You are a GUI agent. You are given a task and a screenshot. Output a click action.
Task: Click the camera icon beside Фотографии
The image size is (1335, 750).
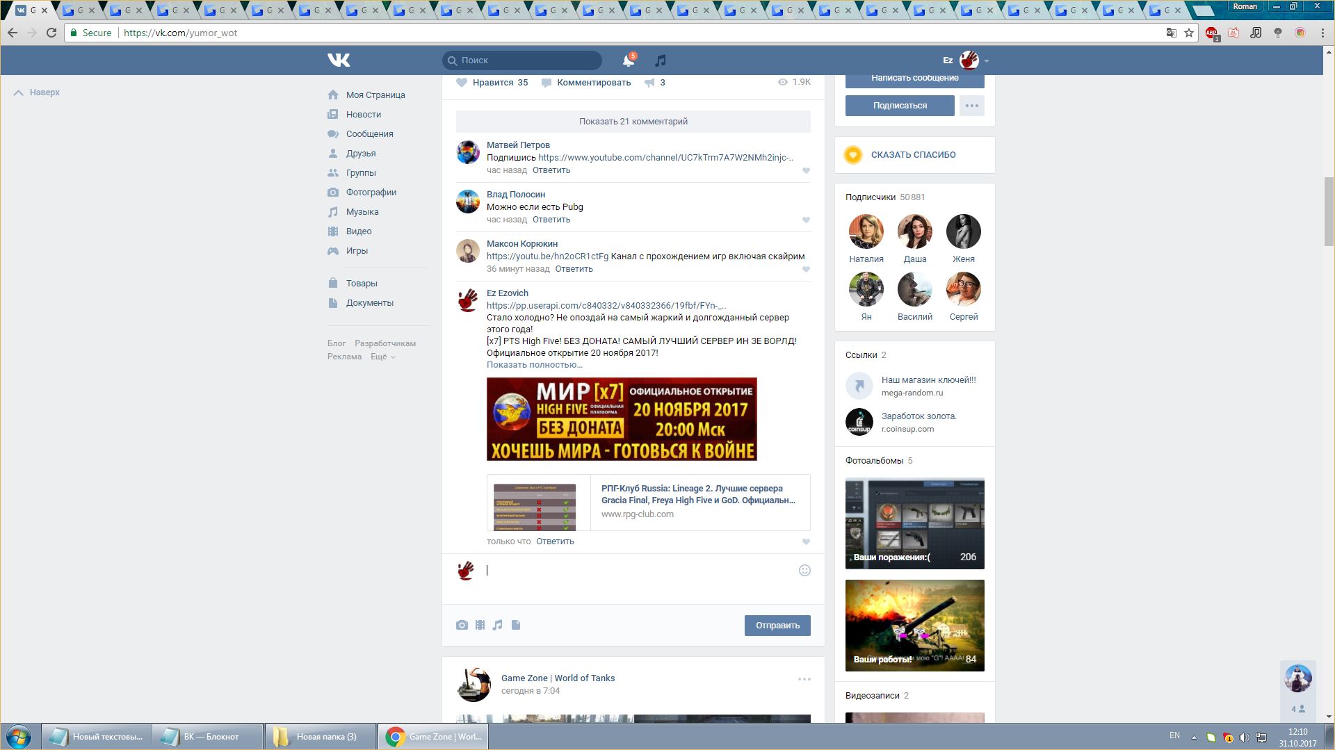tap(333, 193)
